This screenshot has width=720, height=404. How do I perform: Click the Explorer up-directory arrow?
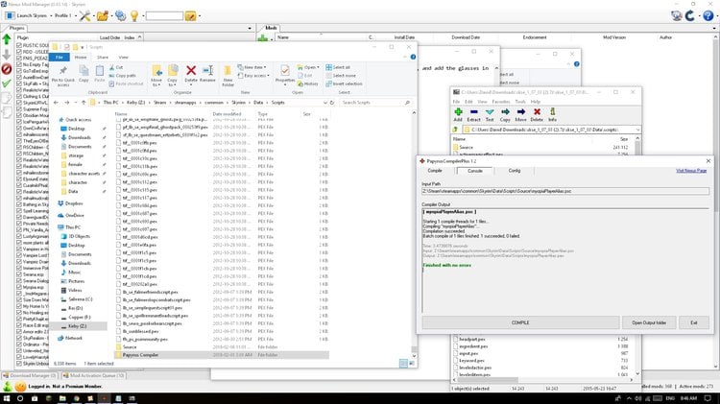tap(84, 103)
